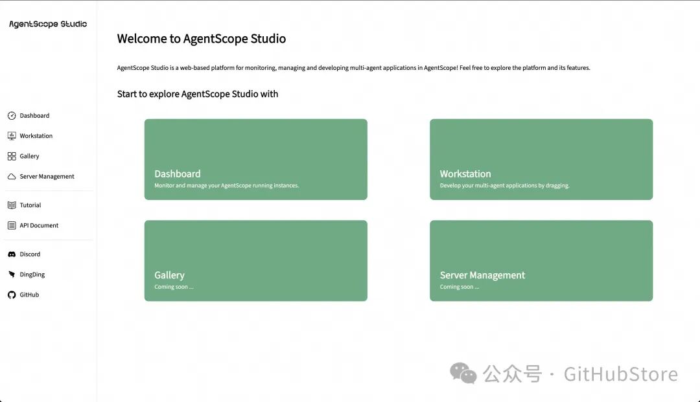Click the Workstation monitor icon in sidebar
The image size is (700, 402).
coord(12,136)
